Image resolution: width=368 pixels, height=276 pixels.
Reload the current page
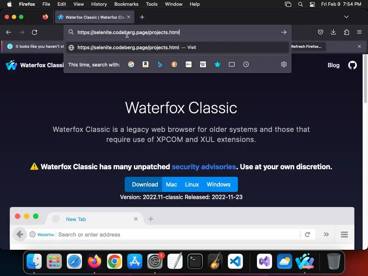coord(34,32)
